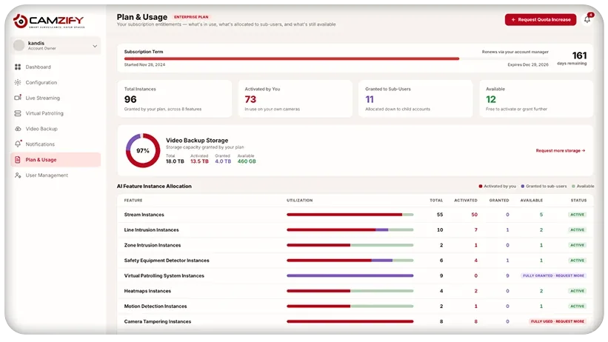This screenshot has height=342, width=608.
Task: Click the 161 days remaining value
Action: click(x=579, y=56)
